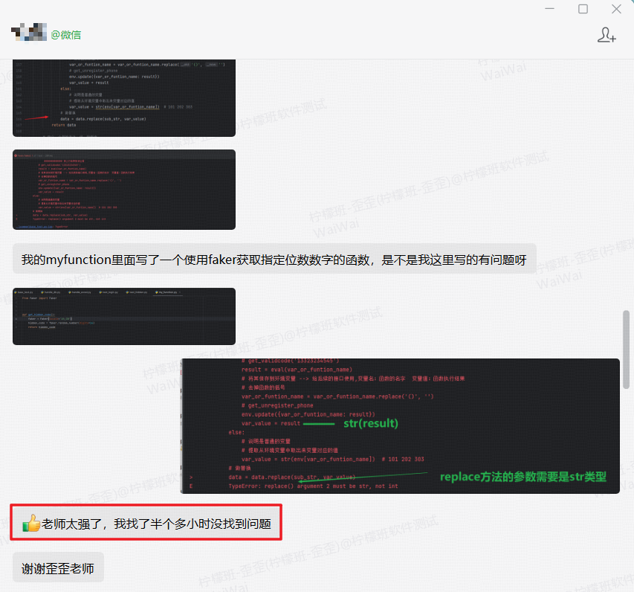The width and height of the screenshot is (634, 592).
Task: Click the vertical chat scrollbar thumb
Action: point(627,350)
